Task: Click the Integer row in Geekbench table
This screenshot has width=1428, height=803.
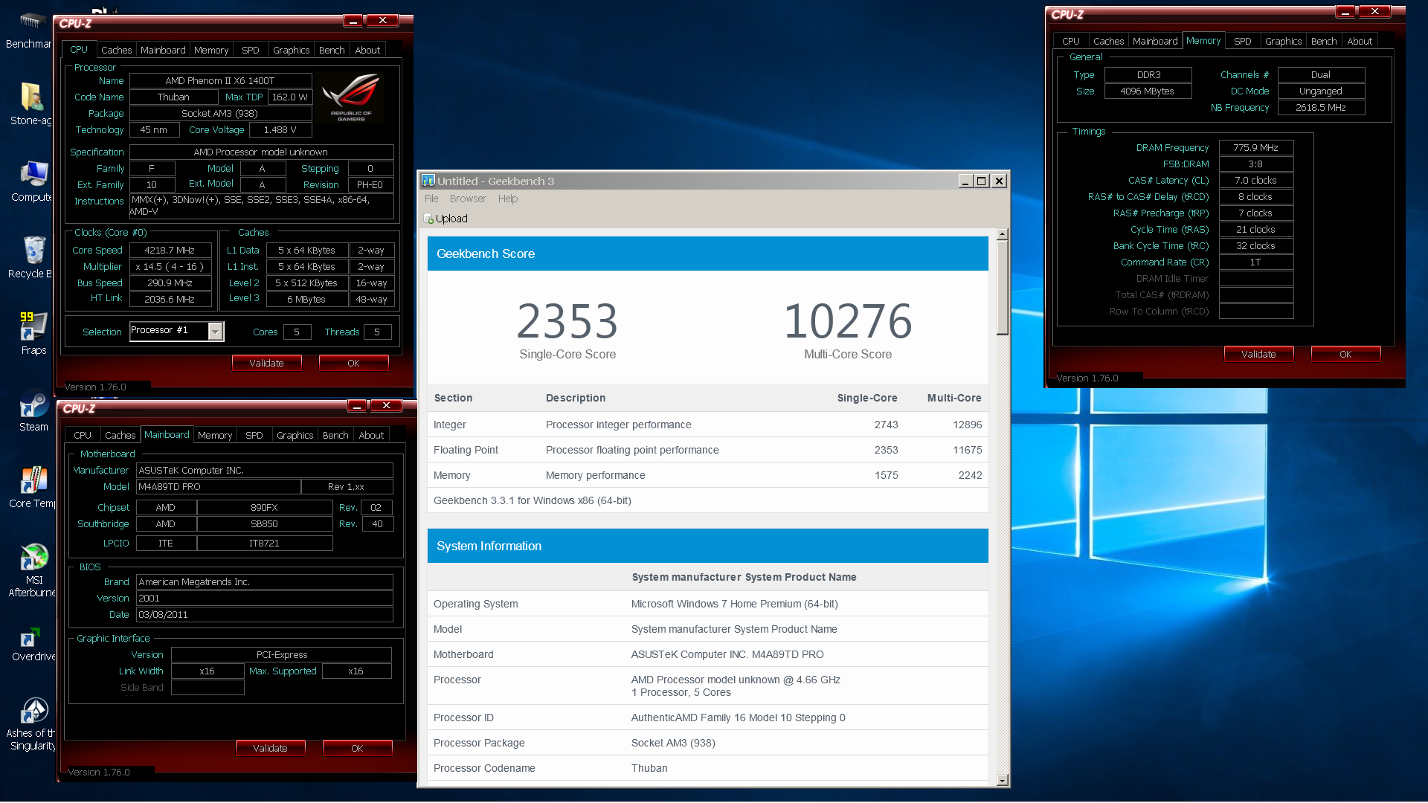Action: [x=708, y=425]
